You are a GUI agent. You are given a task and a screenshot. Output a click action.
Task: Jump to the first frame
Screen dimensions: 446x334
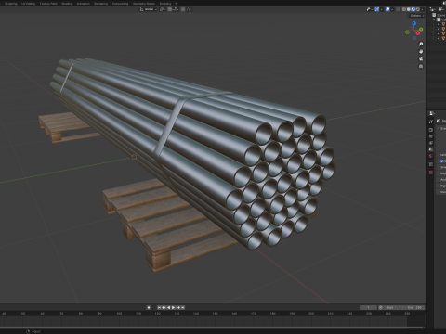tap(159, 307)
